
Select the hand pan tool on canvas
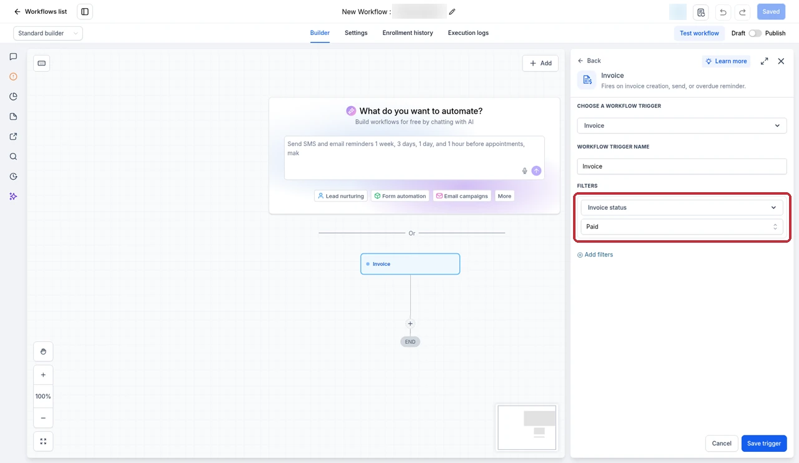(43, 351)
